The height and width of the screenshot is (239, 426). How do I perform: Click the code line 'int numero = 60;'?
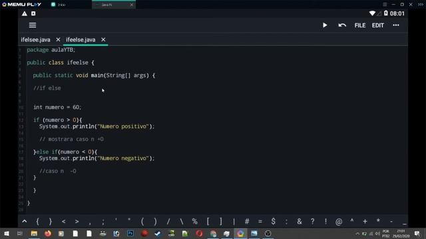pyautogui.click(x=57, y=108)
